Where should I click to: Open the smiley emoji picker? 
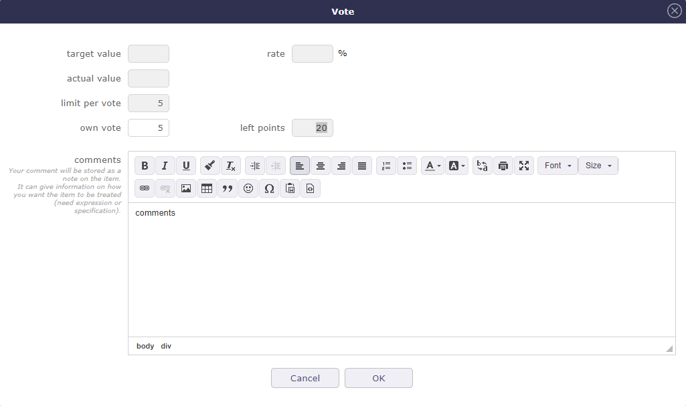click(248, 189)
